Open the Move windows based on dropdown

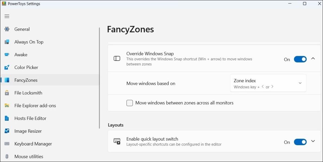[268, 83]
